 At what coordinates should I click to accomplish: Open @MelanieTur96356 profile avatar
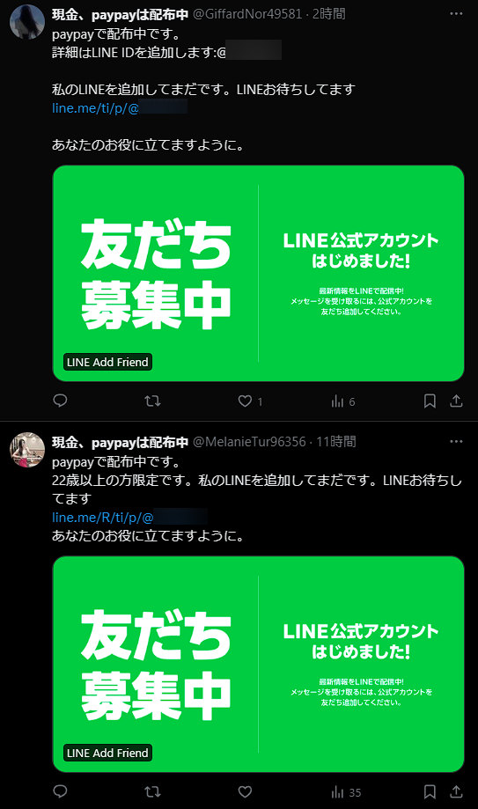coord(27,450)
